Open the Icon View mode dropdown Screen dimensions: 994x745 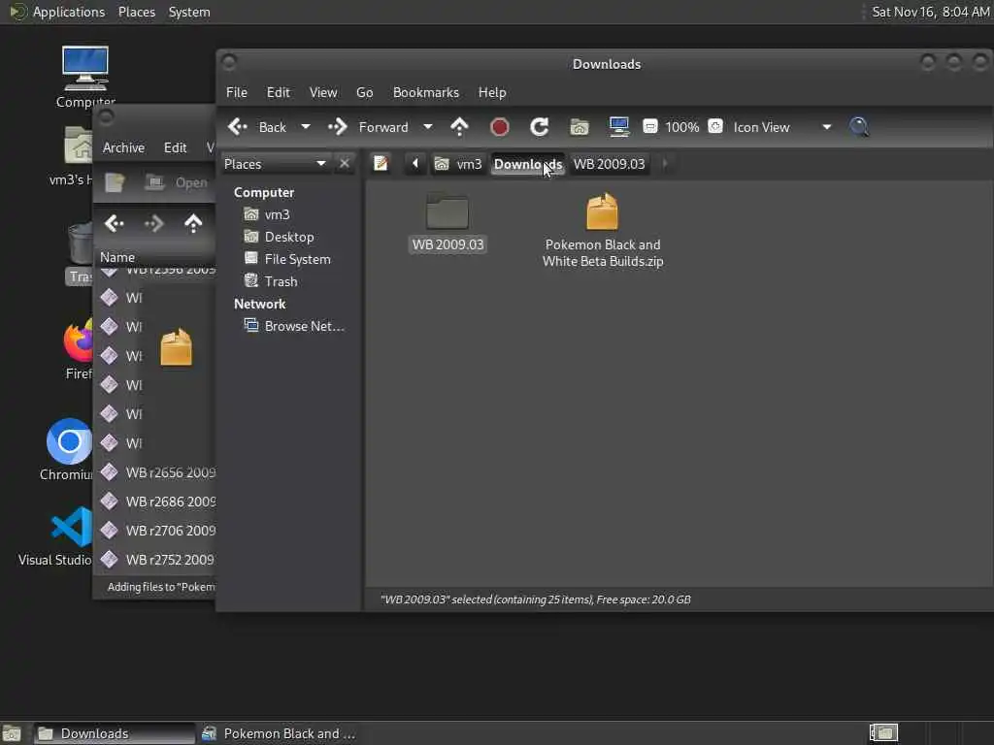tap(782, 127)
